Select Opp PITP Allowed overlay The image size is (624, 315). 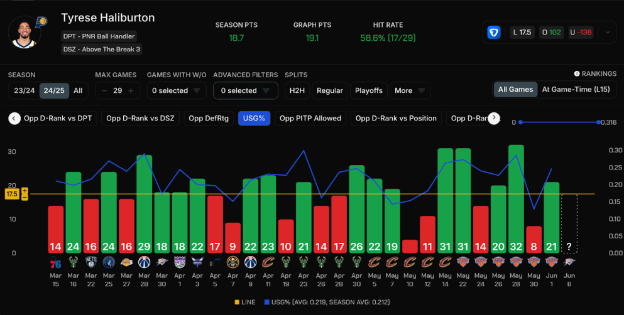tap(310, 119)
